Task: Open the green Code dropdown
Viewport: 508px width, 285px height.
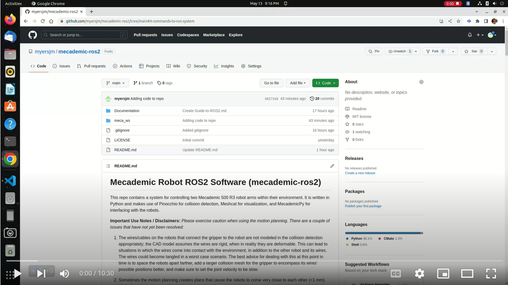Action: (325, 83)
